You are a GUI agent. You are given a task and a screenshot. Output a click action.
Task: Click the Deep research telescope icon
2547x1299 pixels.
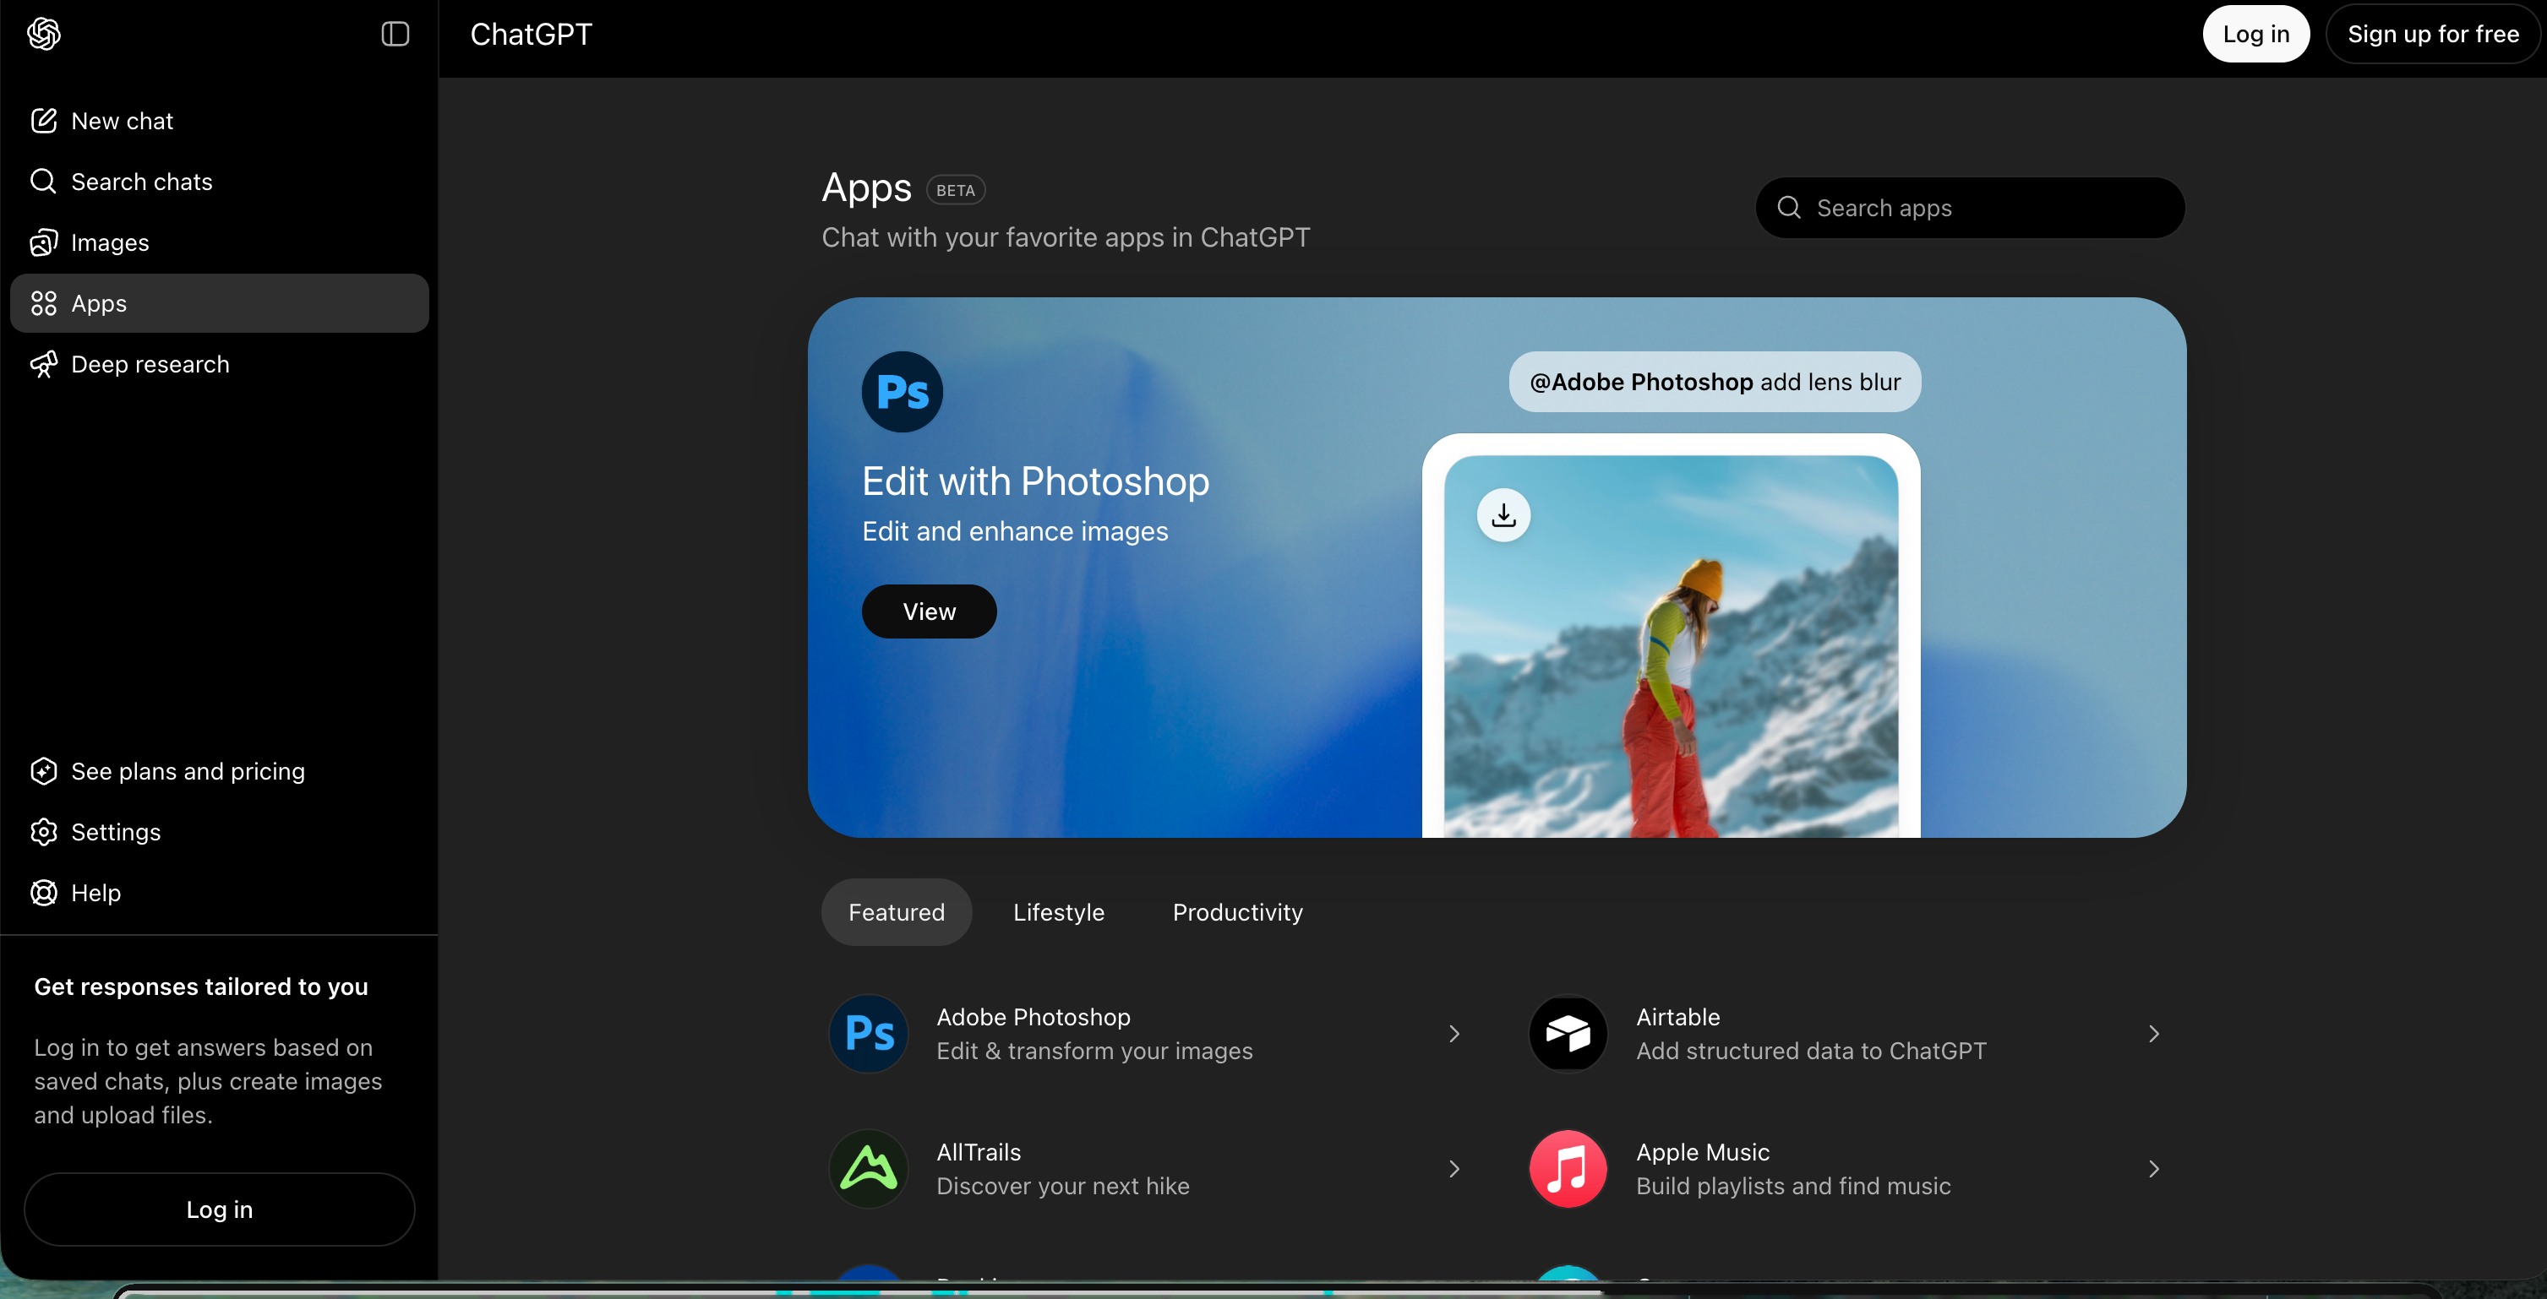[x=43, y=364]
